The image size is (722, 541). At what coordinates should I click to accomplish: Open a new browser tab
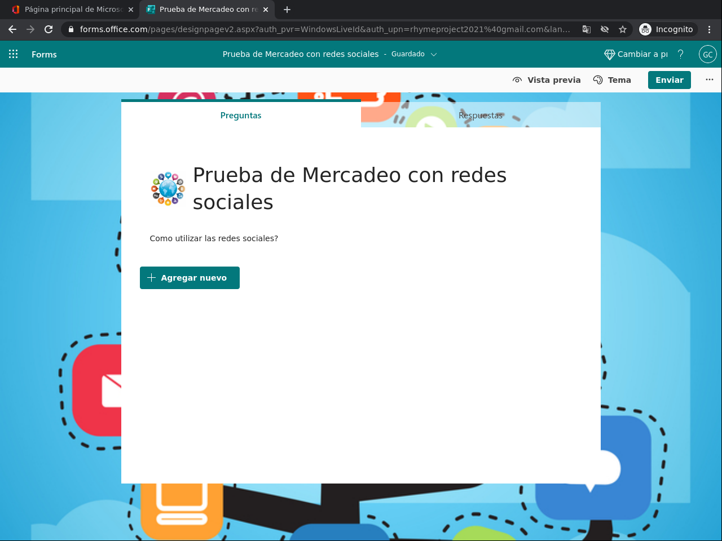(287, 10)
